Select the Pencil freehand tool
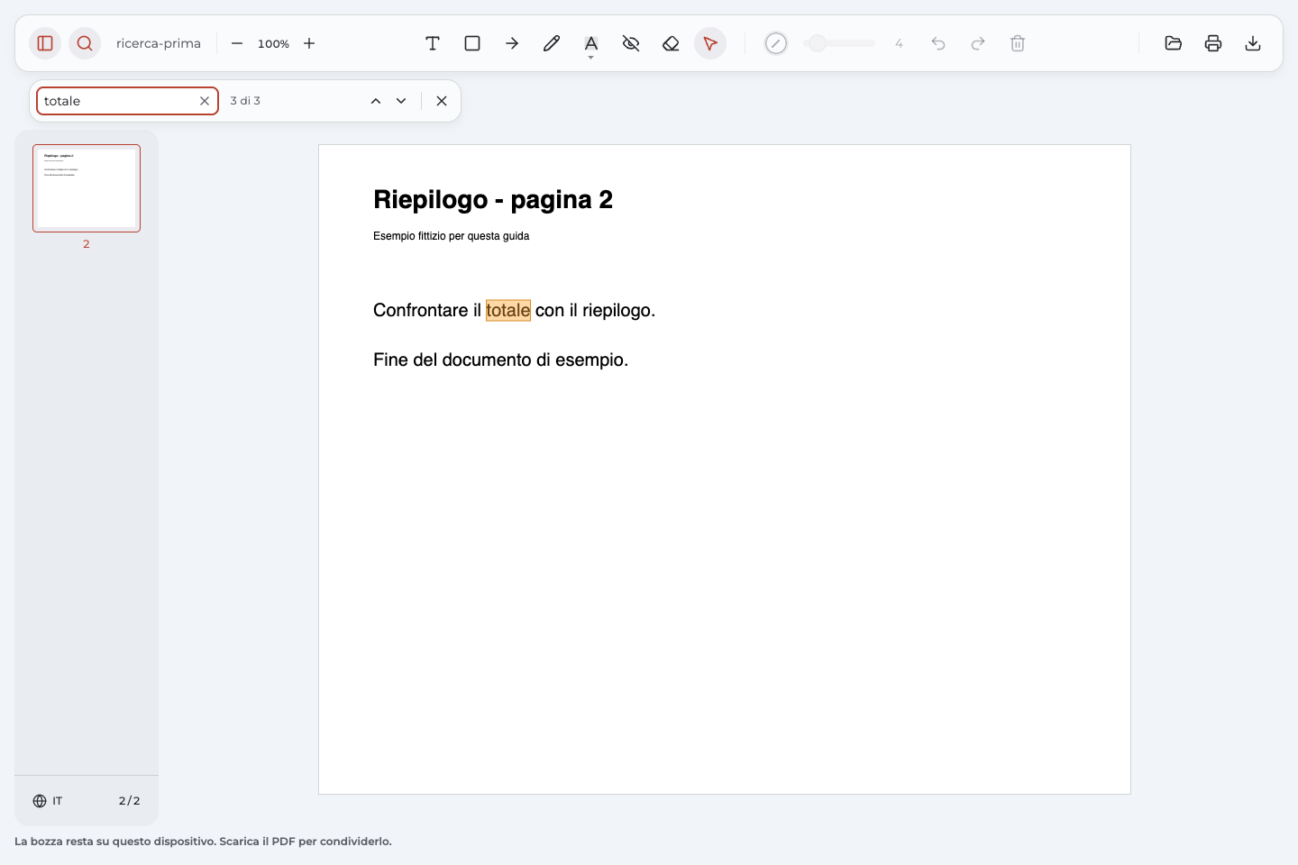1298x865 pixels. coord(552,43)
